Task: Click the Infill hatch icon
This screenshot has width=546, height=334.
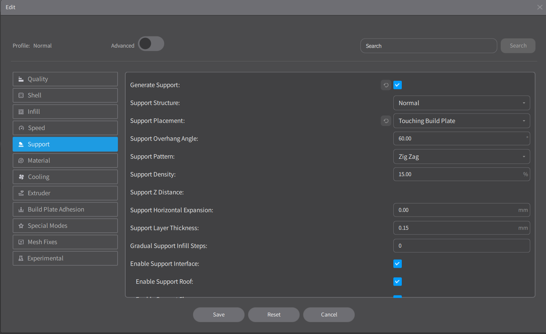Action: pyautogui.click(x=21, y=112)
